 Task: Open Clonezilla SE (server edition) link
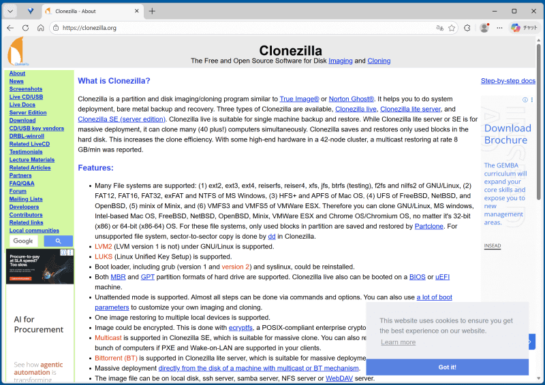121,119
